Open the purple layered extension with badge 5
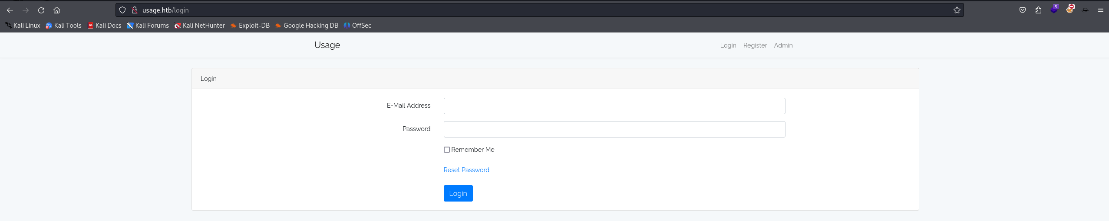 point(1054,9)
